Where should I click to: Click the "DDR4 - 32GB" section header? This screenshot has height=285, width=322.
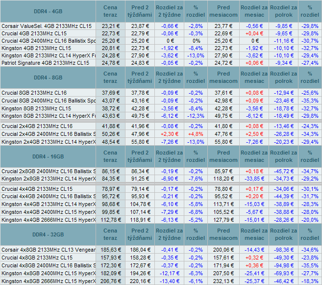pyautogui.click(x=48, y=234)
